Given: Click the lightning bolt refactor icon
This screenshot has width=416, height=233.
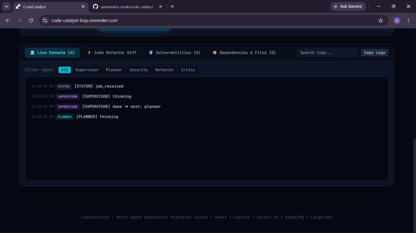Looking at the screenshot, I should 89,52.
